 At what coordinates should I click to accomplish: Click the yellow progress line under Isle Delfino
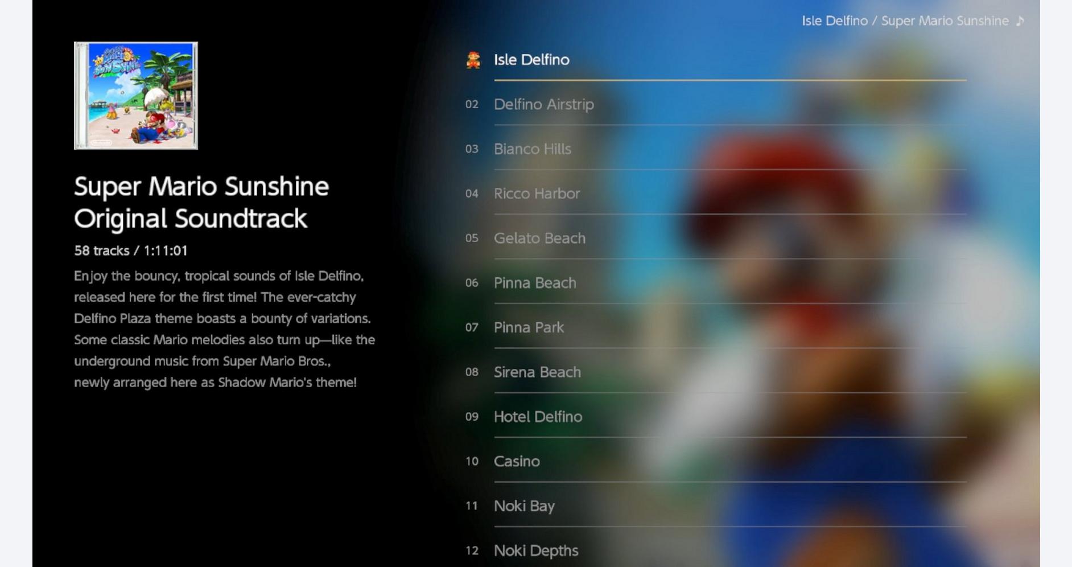coord(729,80)
